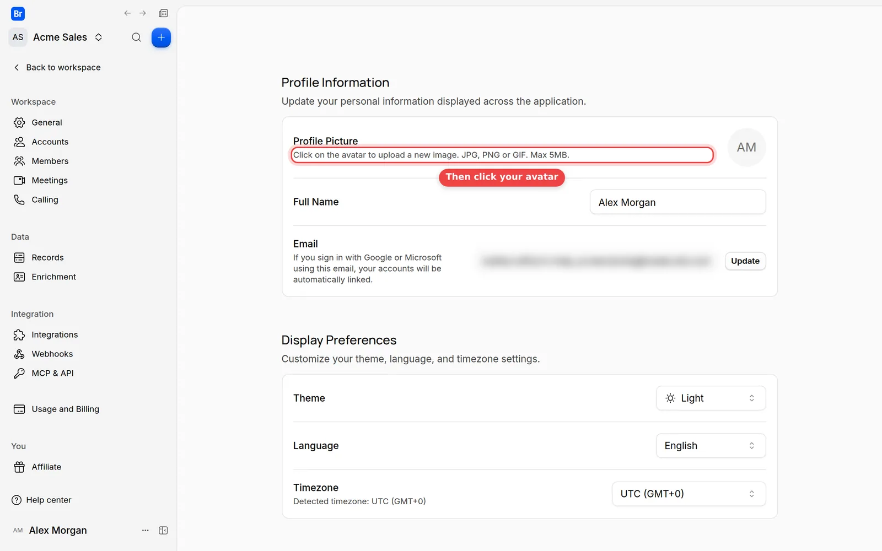Screen dimensions: 882x551
Task: Open the Theme dropdown showing Light
Action: [x=711, y=398]
